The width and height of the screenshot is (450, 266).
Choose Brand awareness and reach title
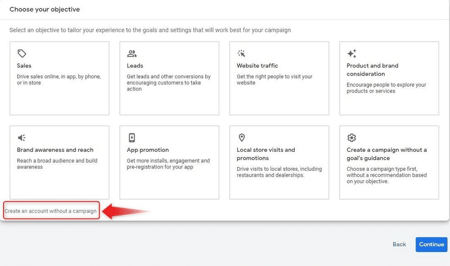pyautogui.click(x=55, y=150)
